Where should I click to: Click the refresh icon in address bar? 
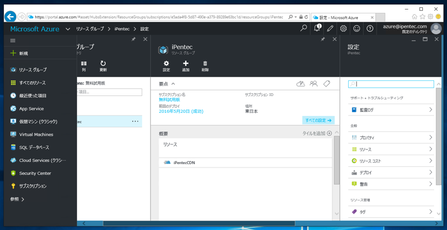306,17
